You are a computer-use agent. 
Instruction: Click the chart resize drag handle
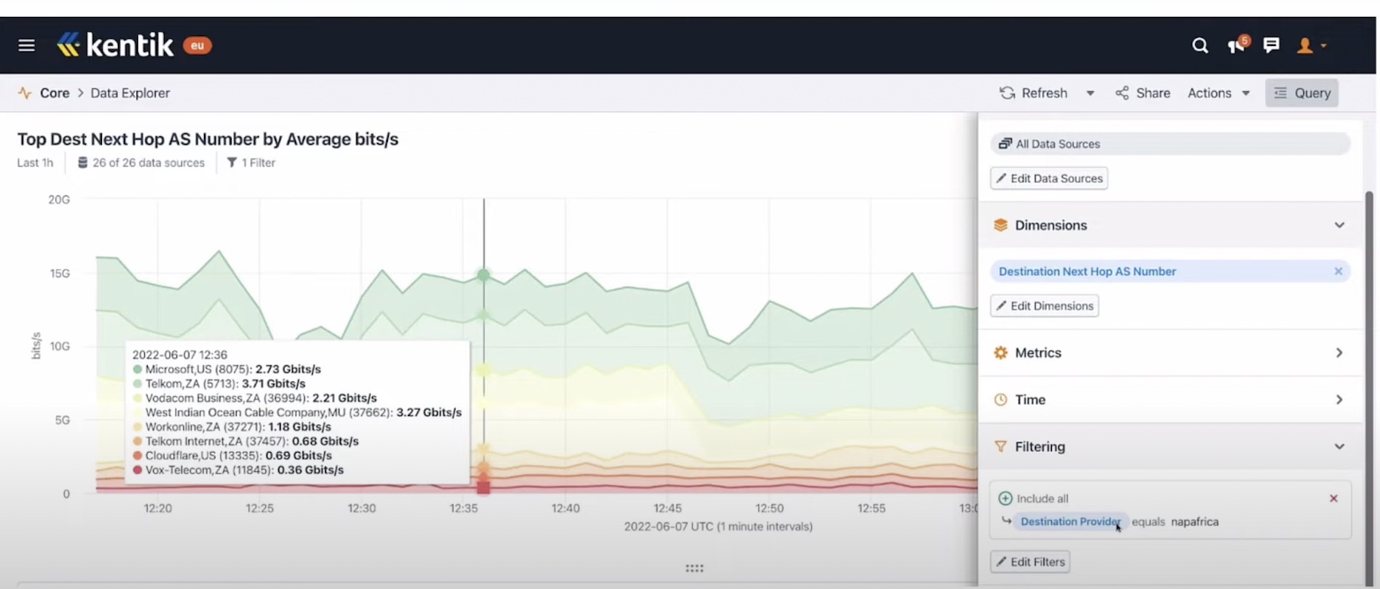695,568
